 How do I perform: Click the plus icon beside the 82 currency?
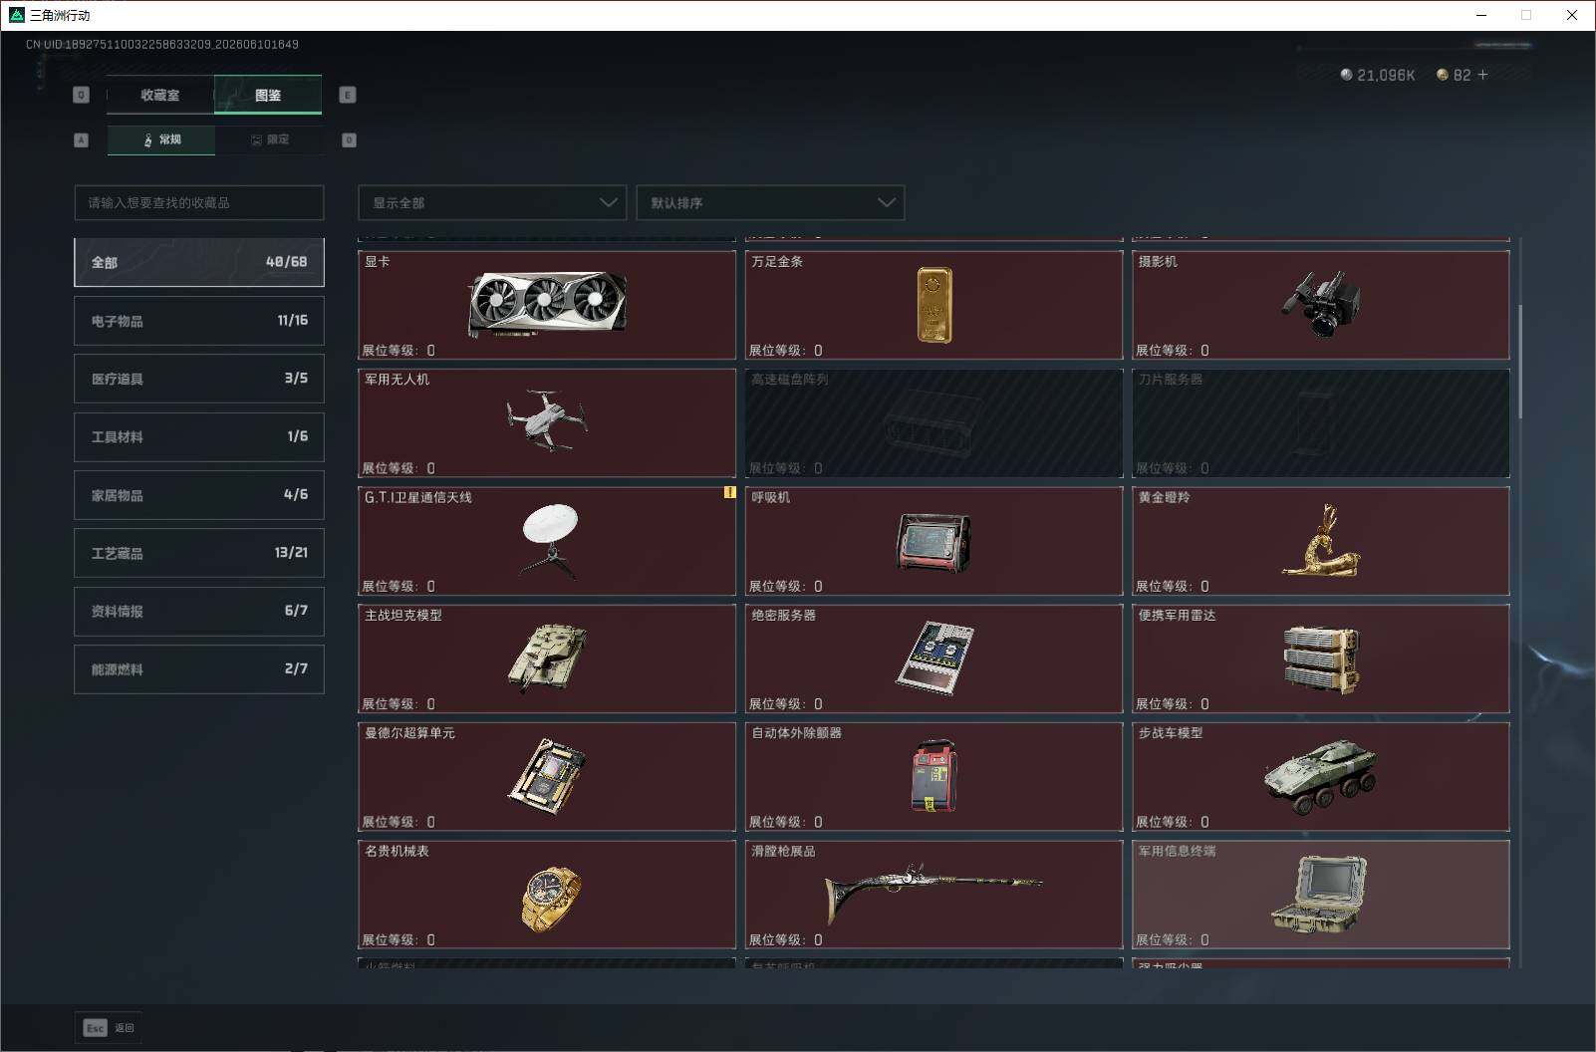(1482, 75)
